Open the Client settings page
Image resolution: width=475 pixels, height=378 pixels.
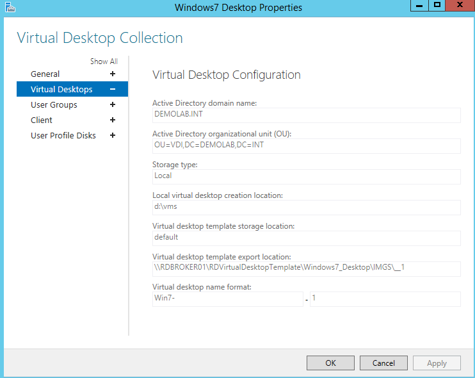click(x=42, y=120)
